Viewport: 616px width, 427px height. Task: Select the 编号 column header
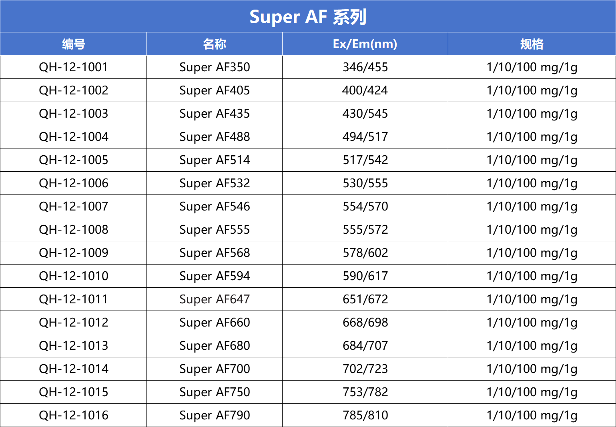tap(74, 44)
